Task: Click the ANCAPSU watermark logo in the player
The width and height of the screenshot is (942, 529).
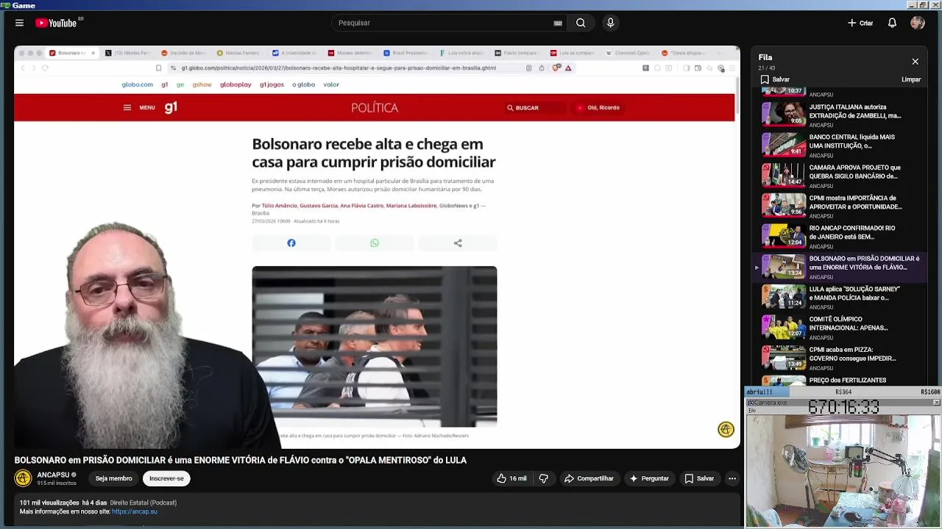Action: (726, 430)
